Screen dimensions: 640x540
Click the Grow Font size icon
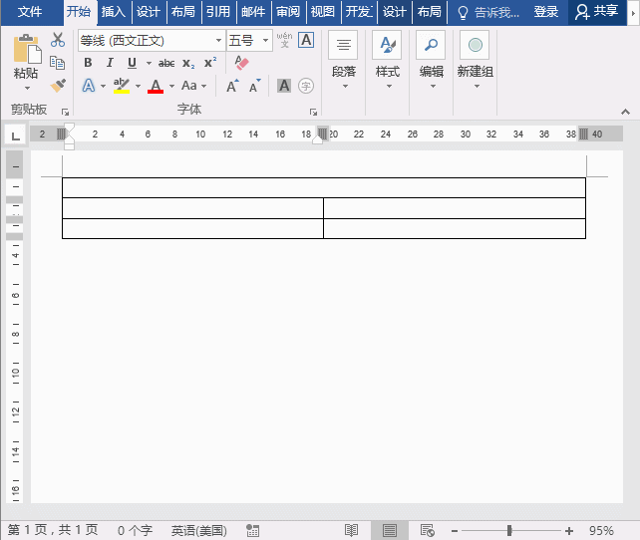(x=232, y=86)
